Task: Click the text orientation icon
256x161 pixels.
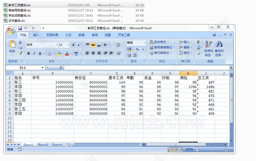Action: pos(106,45)
